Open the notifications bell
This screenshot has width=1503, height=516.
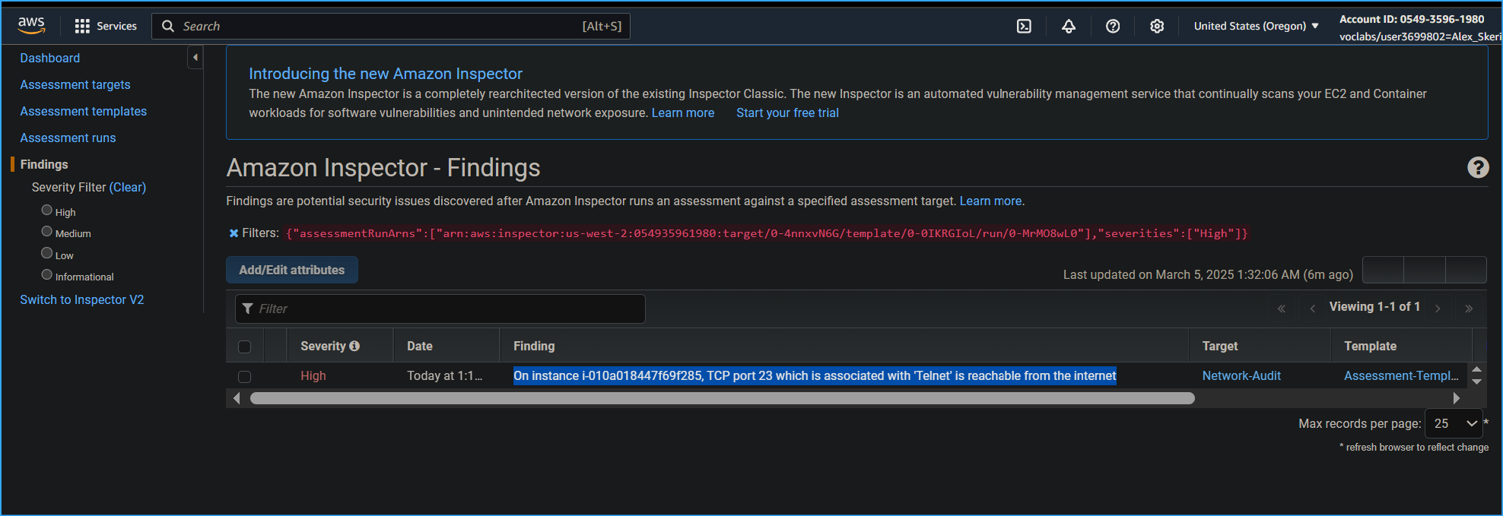(x=1069, y=27)
